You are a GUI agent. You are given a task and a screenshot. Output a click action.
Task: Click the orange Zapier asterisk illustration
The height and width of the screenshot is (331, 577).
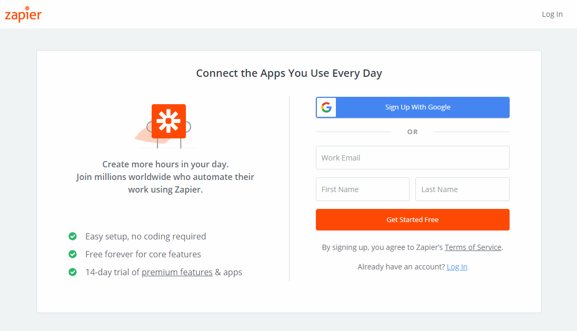[x=168, y=122]
